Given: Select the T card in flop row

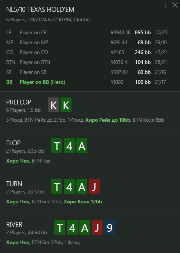Looking at the screenshot, I should click(x=57, y=146).
